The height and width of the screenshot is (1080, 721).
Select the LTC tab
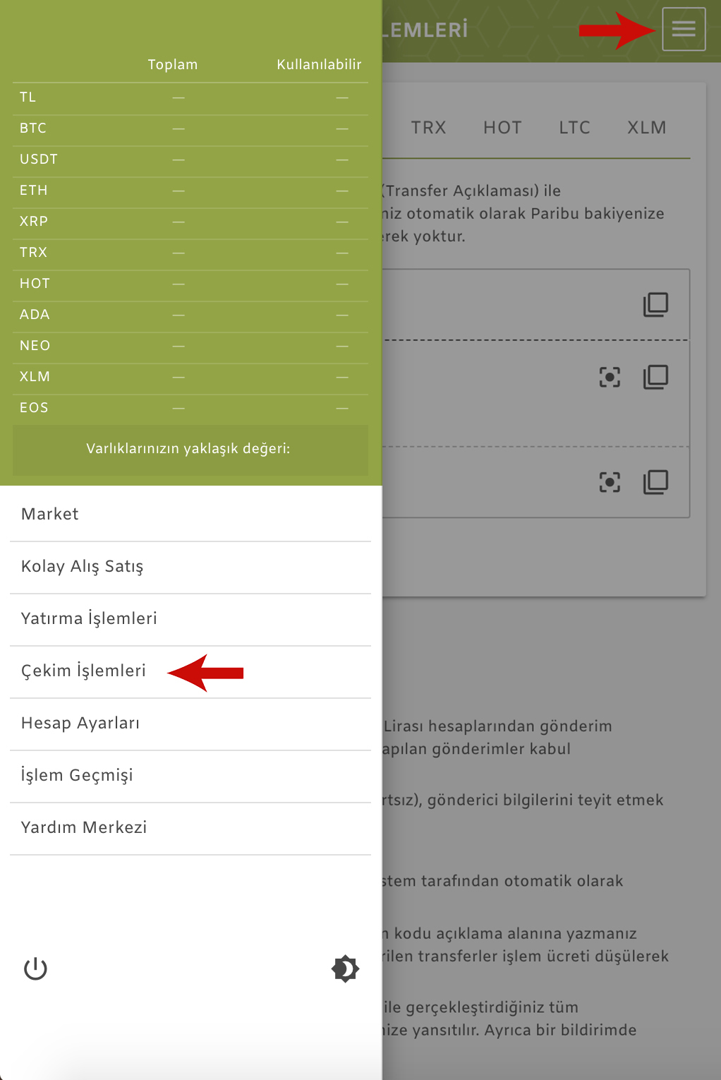click(x=574, y=128)
